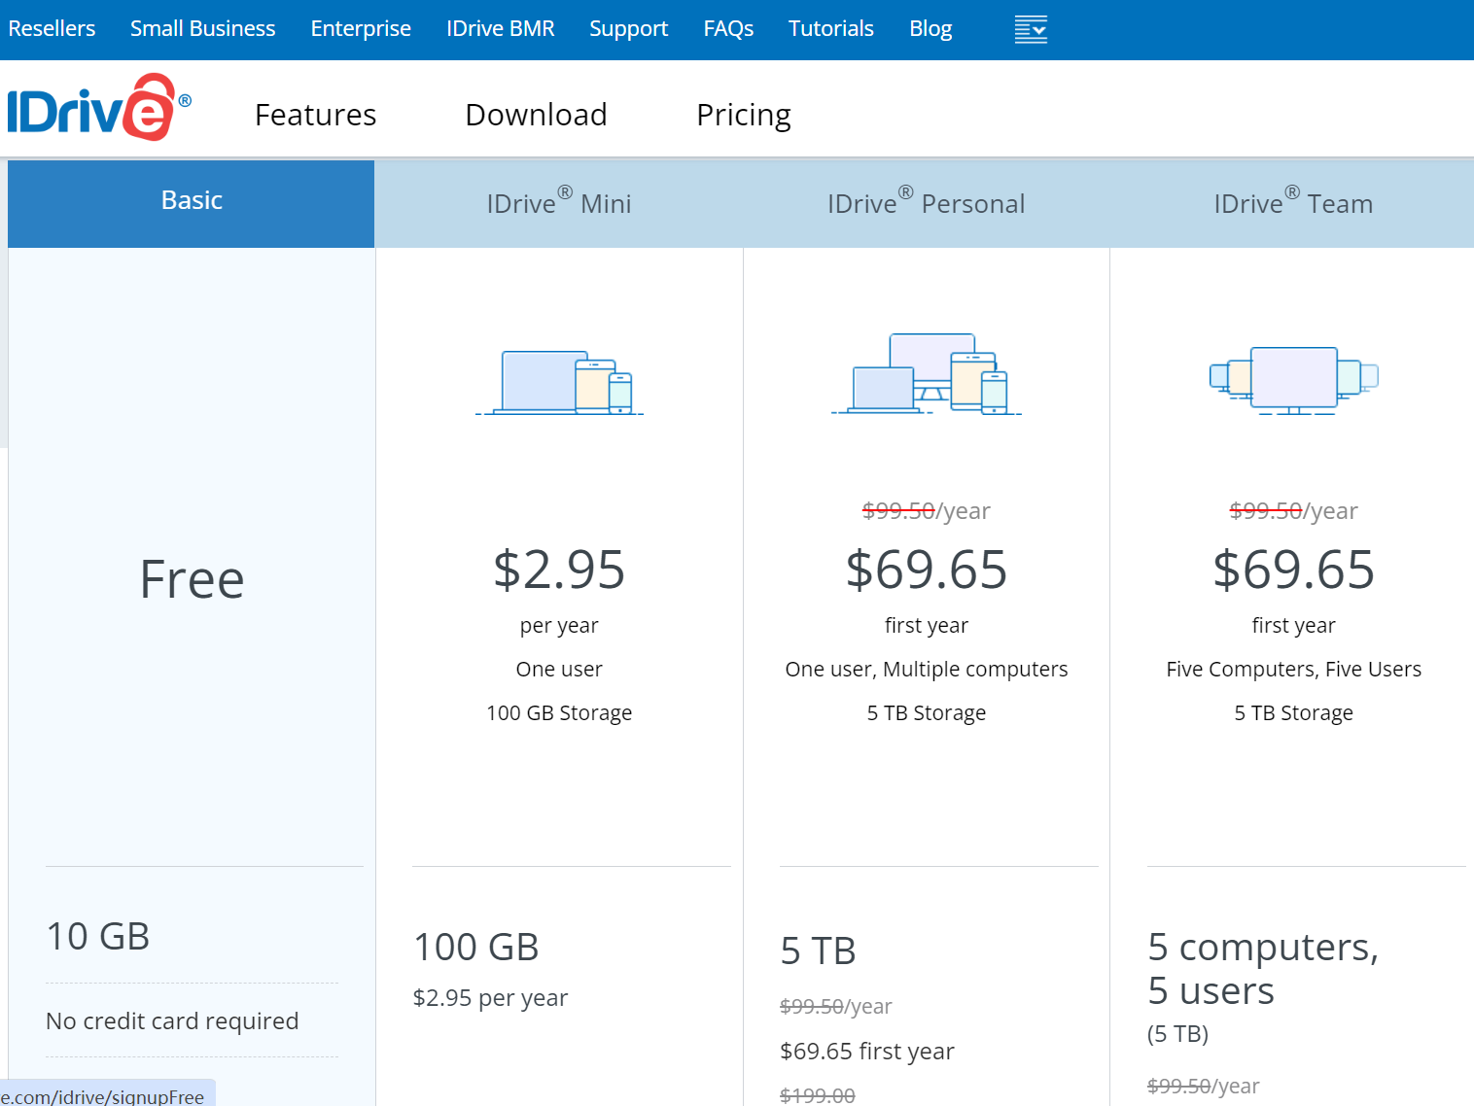Viewport: 1474px width, 1106px height.
Task: Click '5 TB Storage' under Team
Action: (1294, 712)
